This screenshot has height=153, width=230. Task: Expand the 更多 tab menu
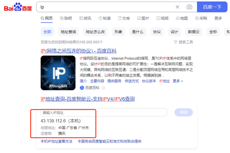tap(218, 18)
